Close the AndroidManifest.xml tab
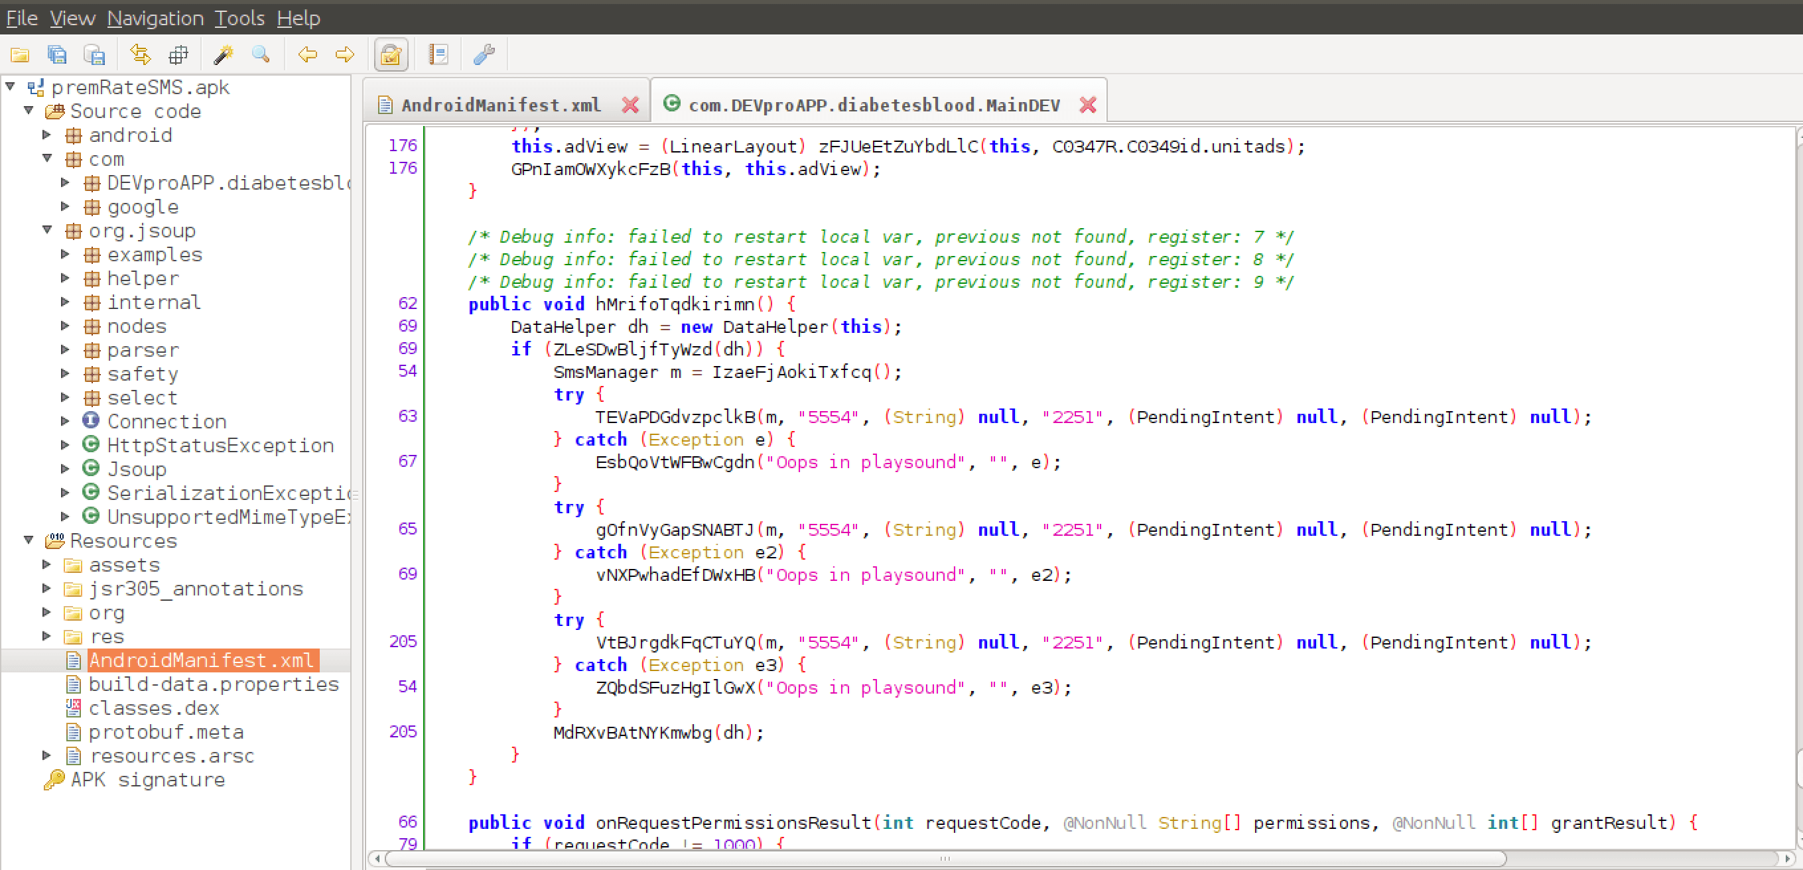Viewport: 1803px width, 870px height. coord(630,105)
